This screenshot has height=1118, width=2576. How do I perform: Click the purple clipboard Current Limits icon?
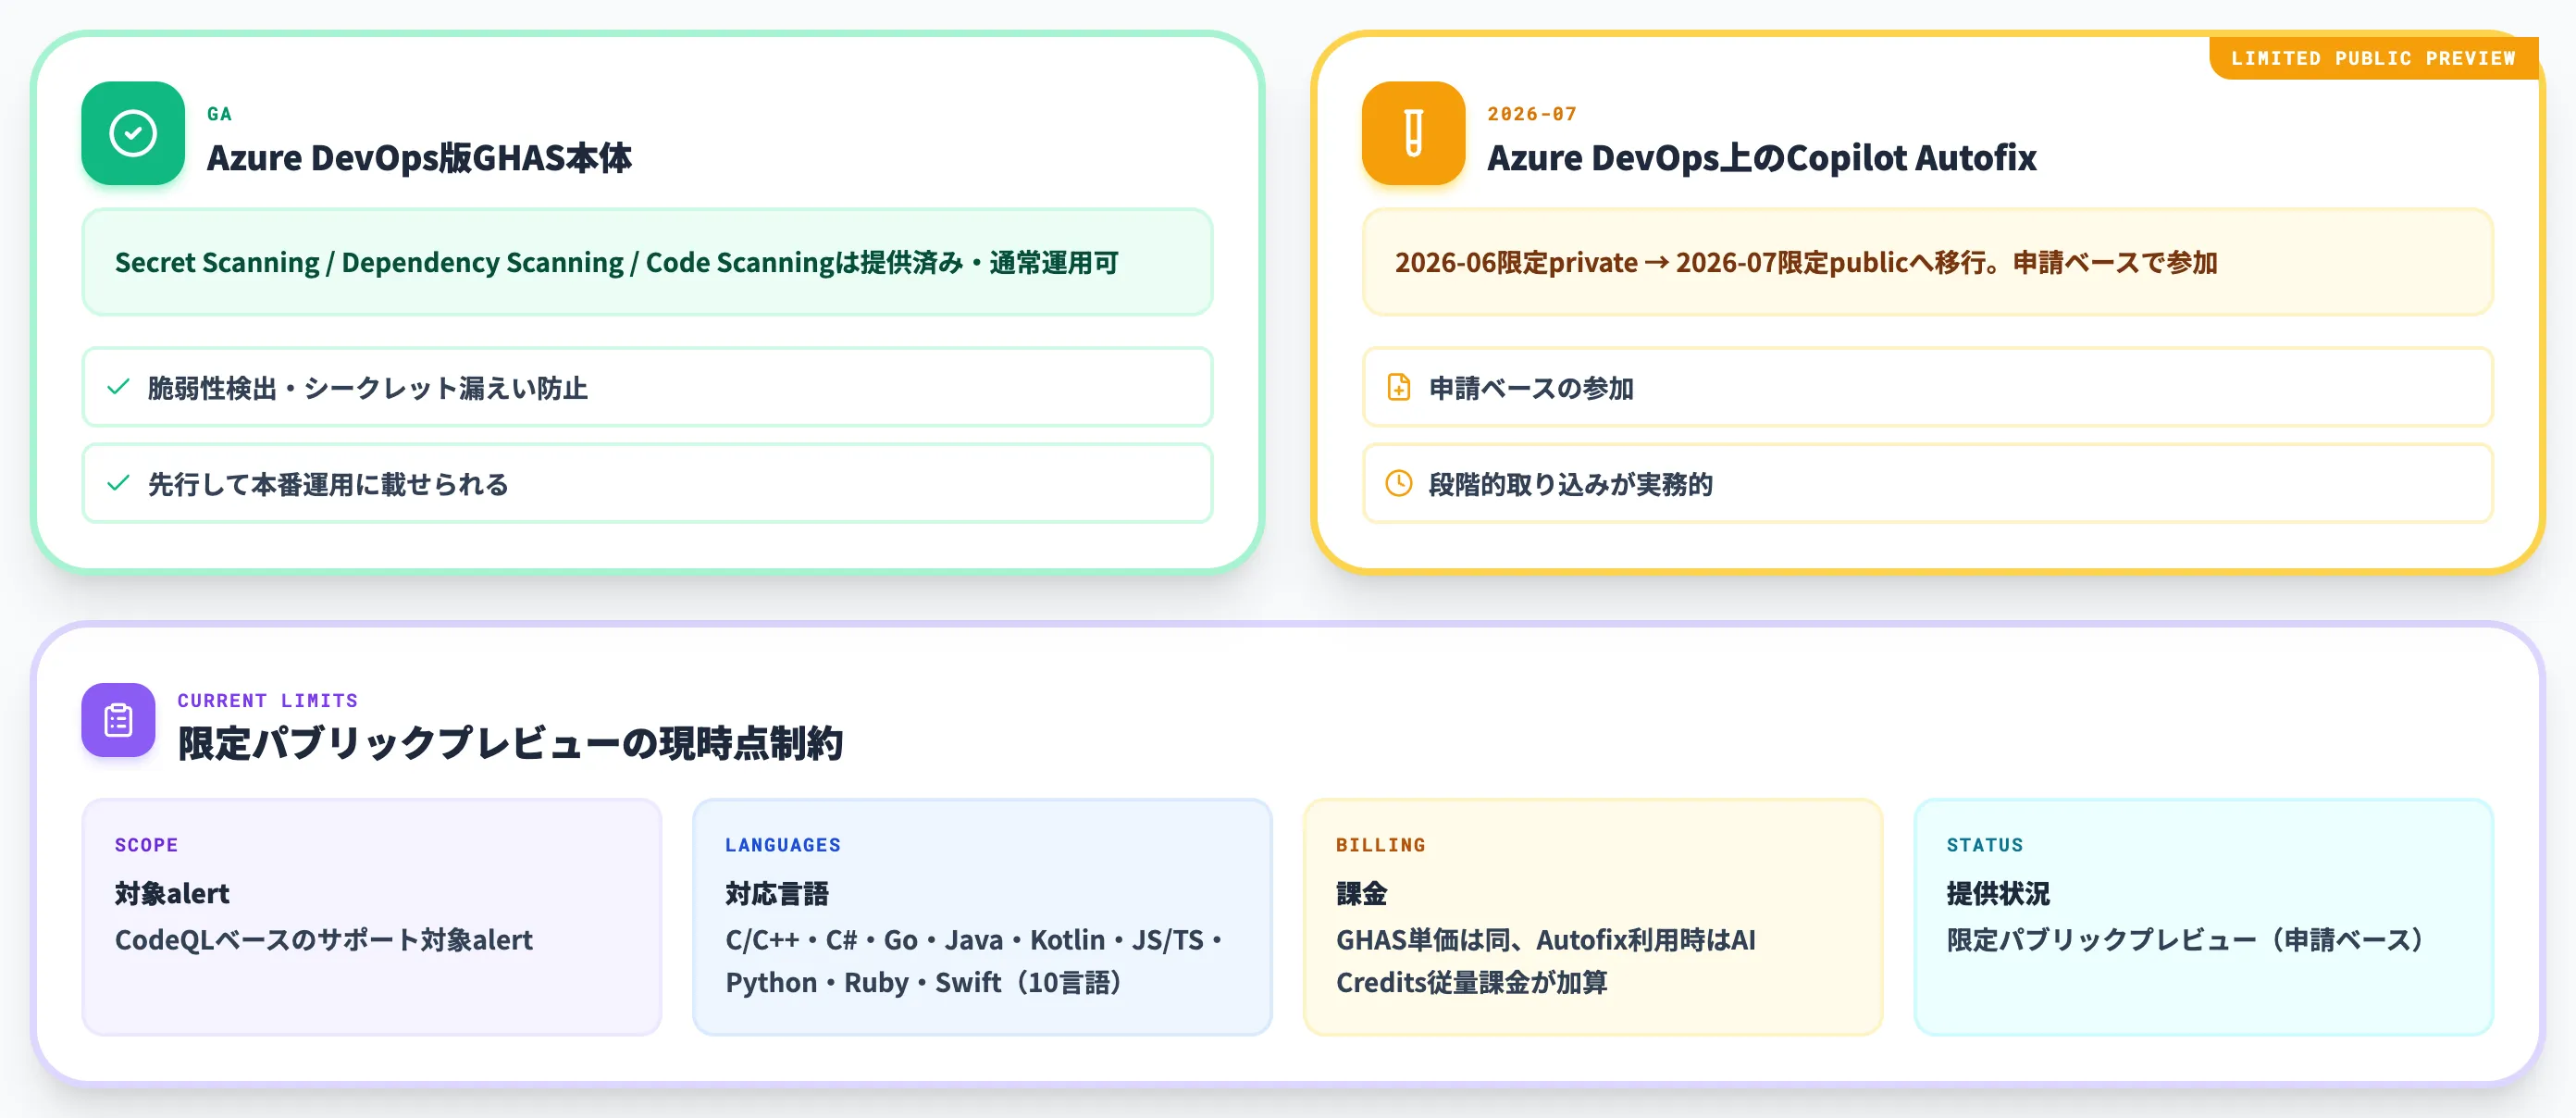tap(118, 720)
